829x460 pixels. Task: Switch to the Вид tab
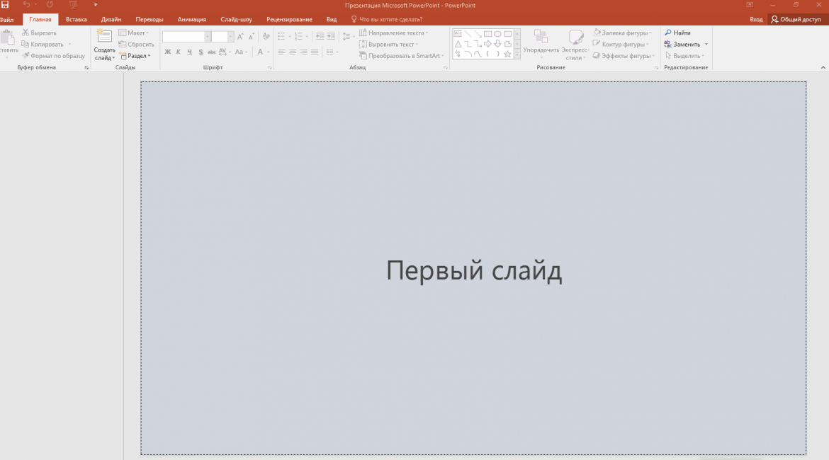[x=332, y=20]
